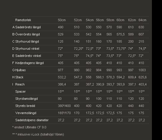
Task: Click the 380*/400 handlebar width cell
Action: pos(64,106)
